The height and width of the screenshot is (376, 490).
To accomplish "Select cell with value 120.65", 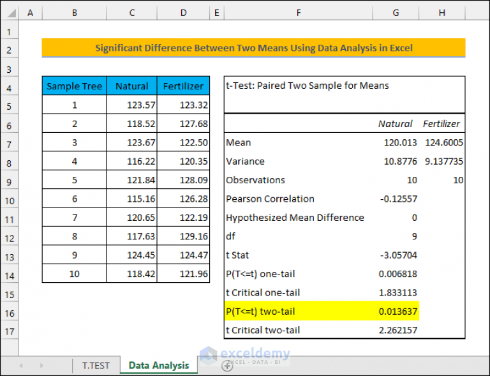I will pos(132,217).
